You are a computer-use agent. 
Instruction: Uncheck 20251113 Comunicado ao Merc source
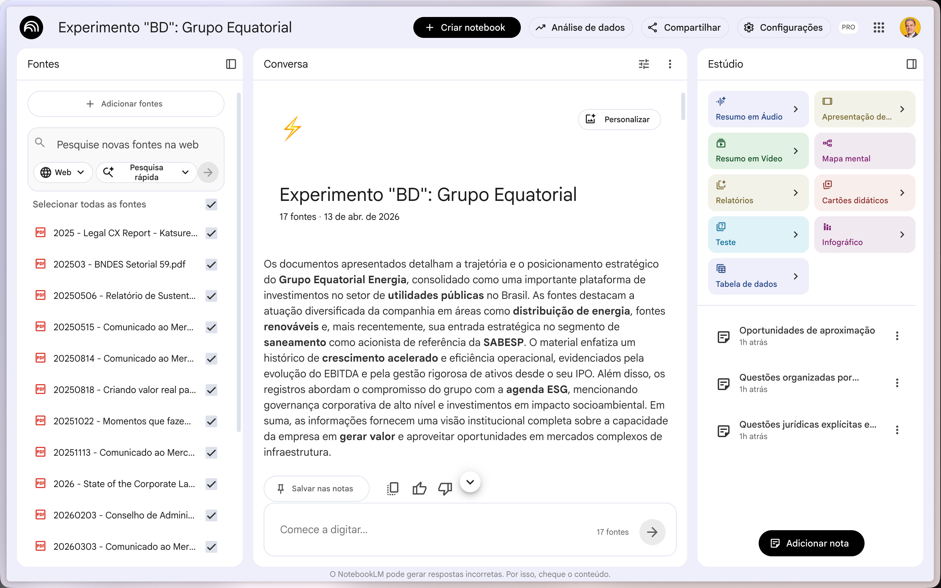pyautogui.click(x=211, y=453)
